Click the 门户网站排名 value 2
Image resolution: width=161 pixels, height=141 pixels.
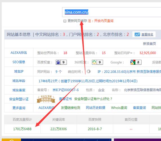coord(98,34)
